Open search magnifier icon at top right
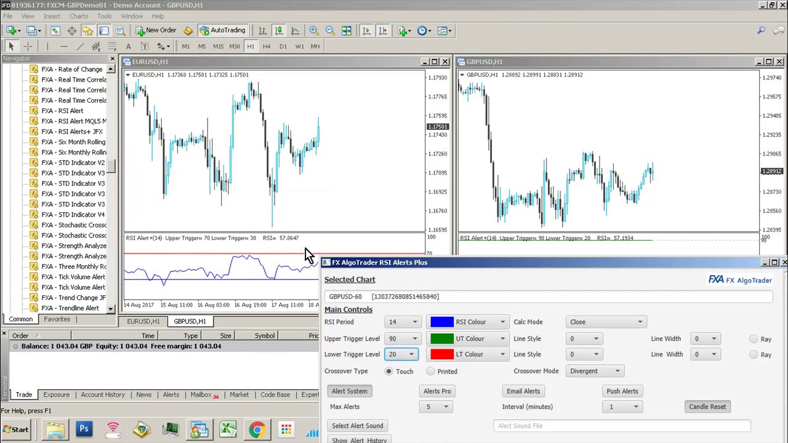Viewport: 788px width, 443px height. [762, 30]
